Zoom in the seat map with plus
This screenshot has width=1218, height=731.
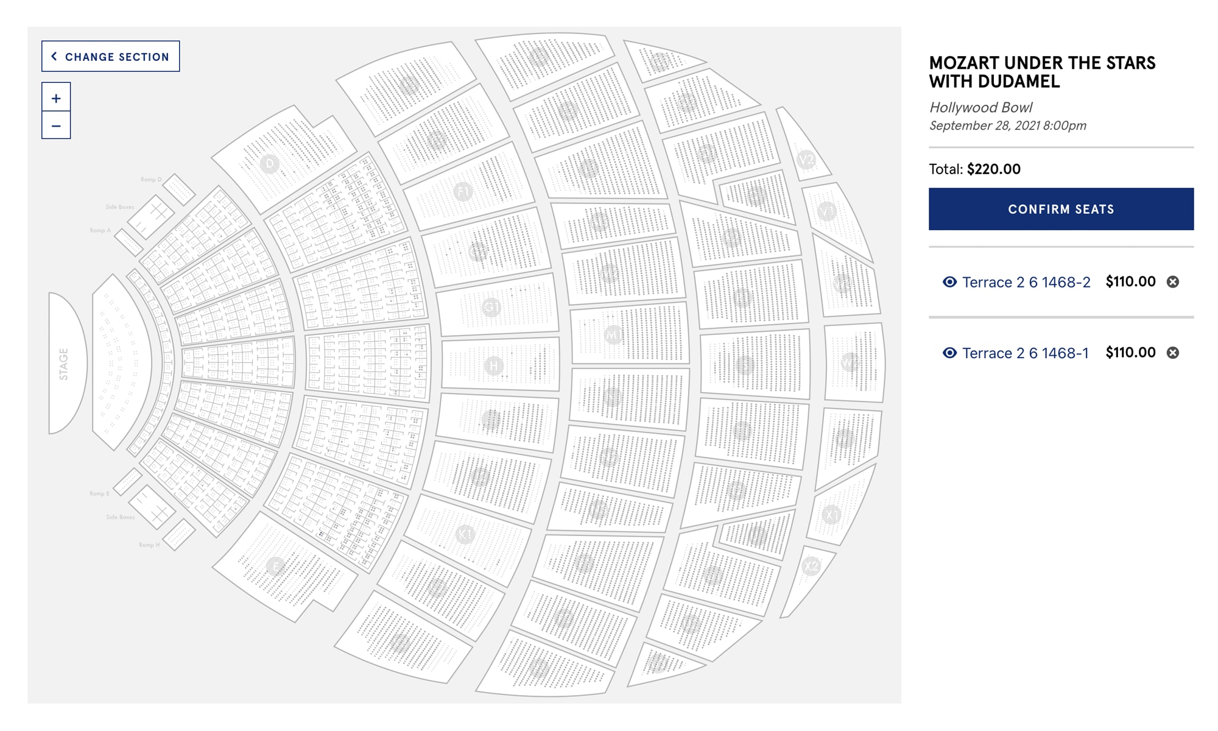[x=56, y=97]
